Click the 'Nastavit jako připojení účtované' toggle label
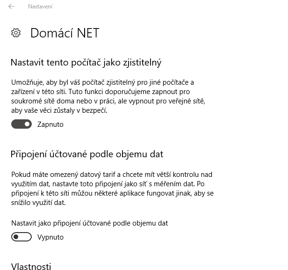The image size is (288, 270). 89,223
